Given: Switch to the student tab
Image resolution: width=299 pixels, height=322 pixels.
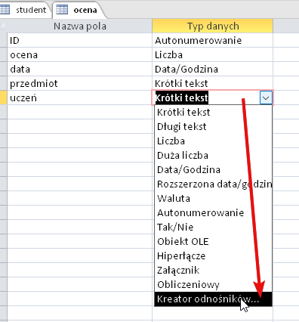Looking at the screenshot, I should pos(26,10).
